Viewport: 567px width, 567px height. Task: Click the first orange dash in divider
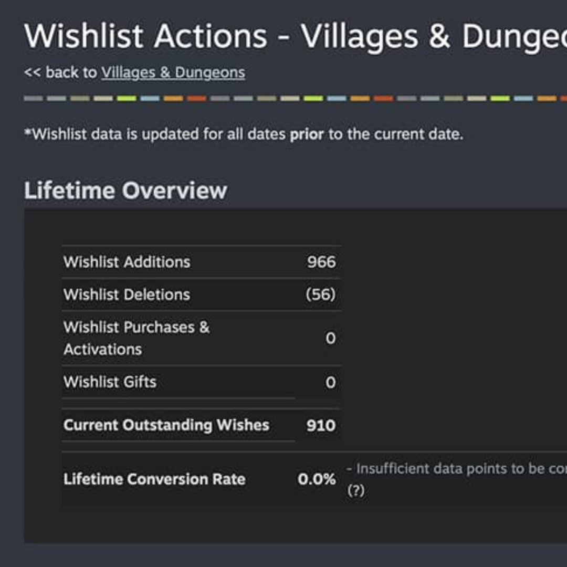coord(173,98)
